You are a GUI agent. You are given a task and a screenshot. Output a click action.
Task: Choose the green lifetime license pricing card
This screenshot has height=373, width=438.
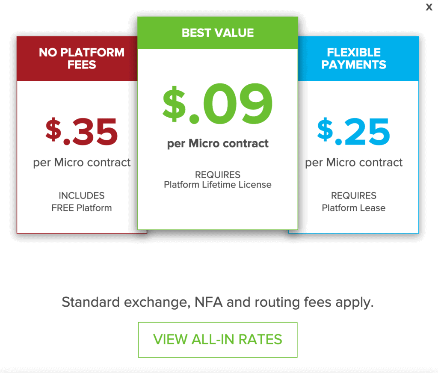click(x=218, y=123)
